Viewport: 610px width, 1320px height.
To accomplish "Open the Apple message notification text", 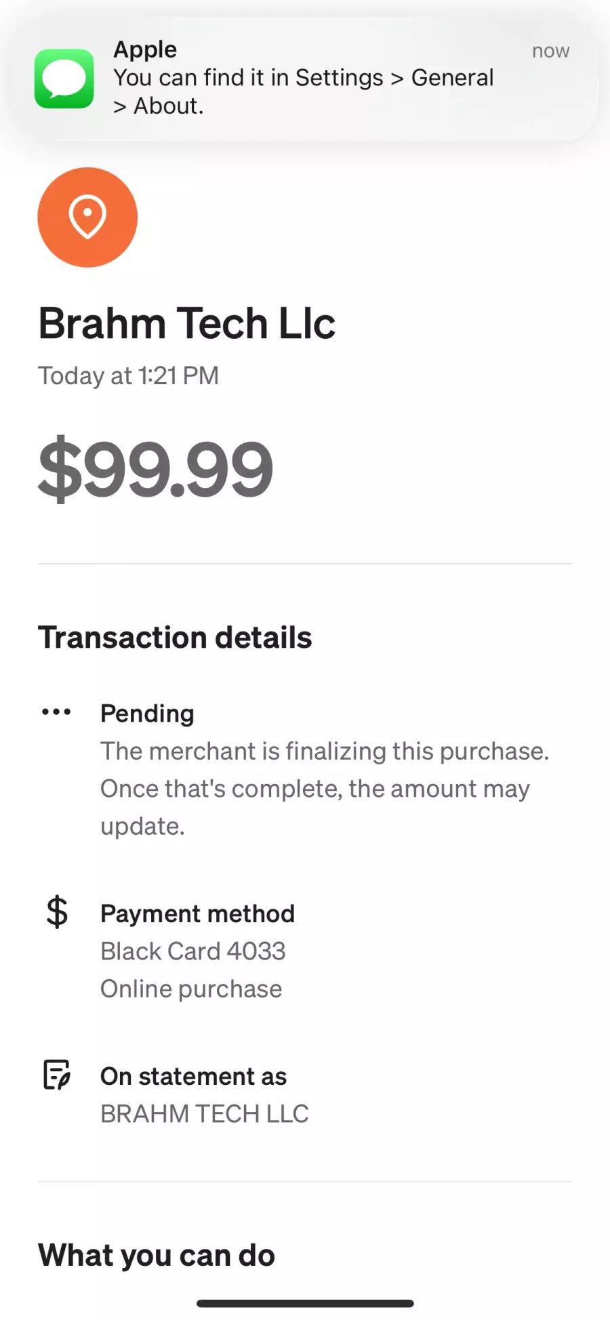I will point(303,91).
